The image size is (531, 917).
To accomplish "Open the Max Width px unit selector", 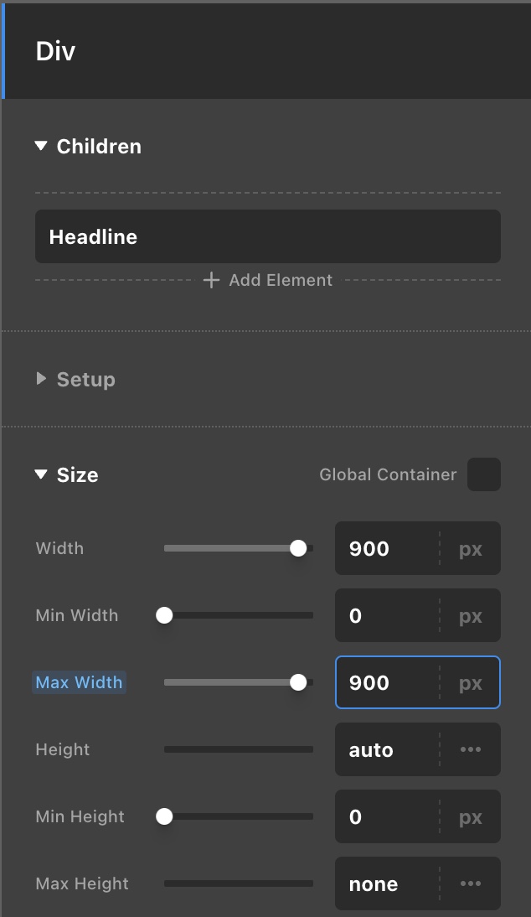I will click(x=471, y=683).
